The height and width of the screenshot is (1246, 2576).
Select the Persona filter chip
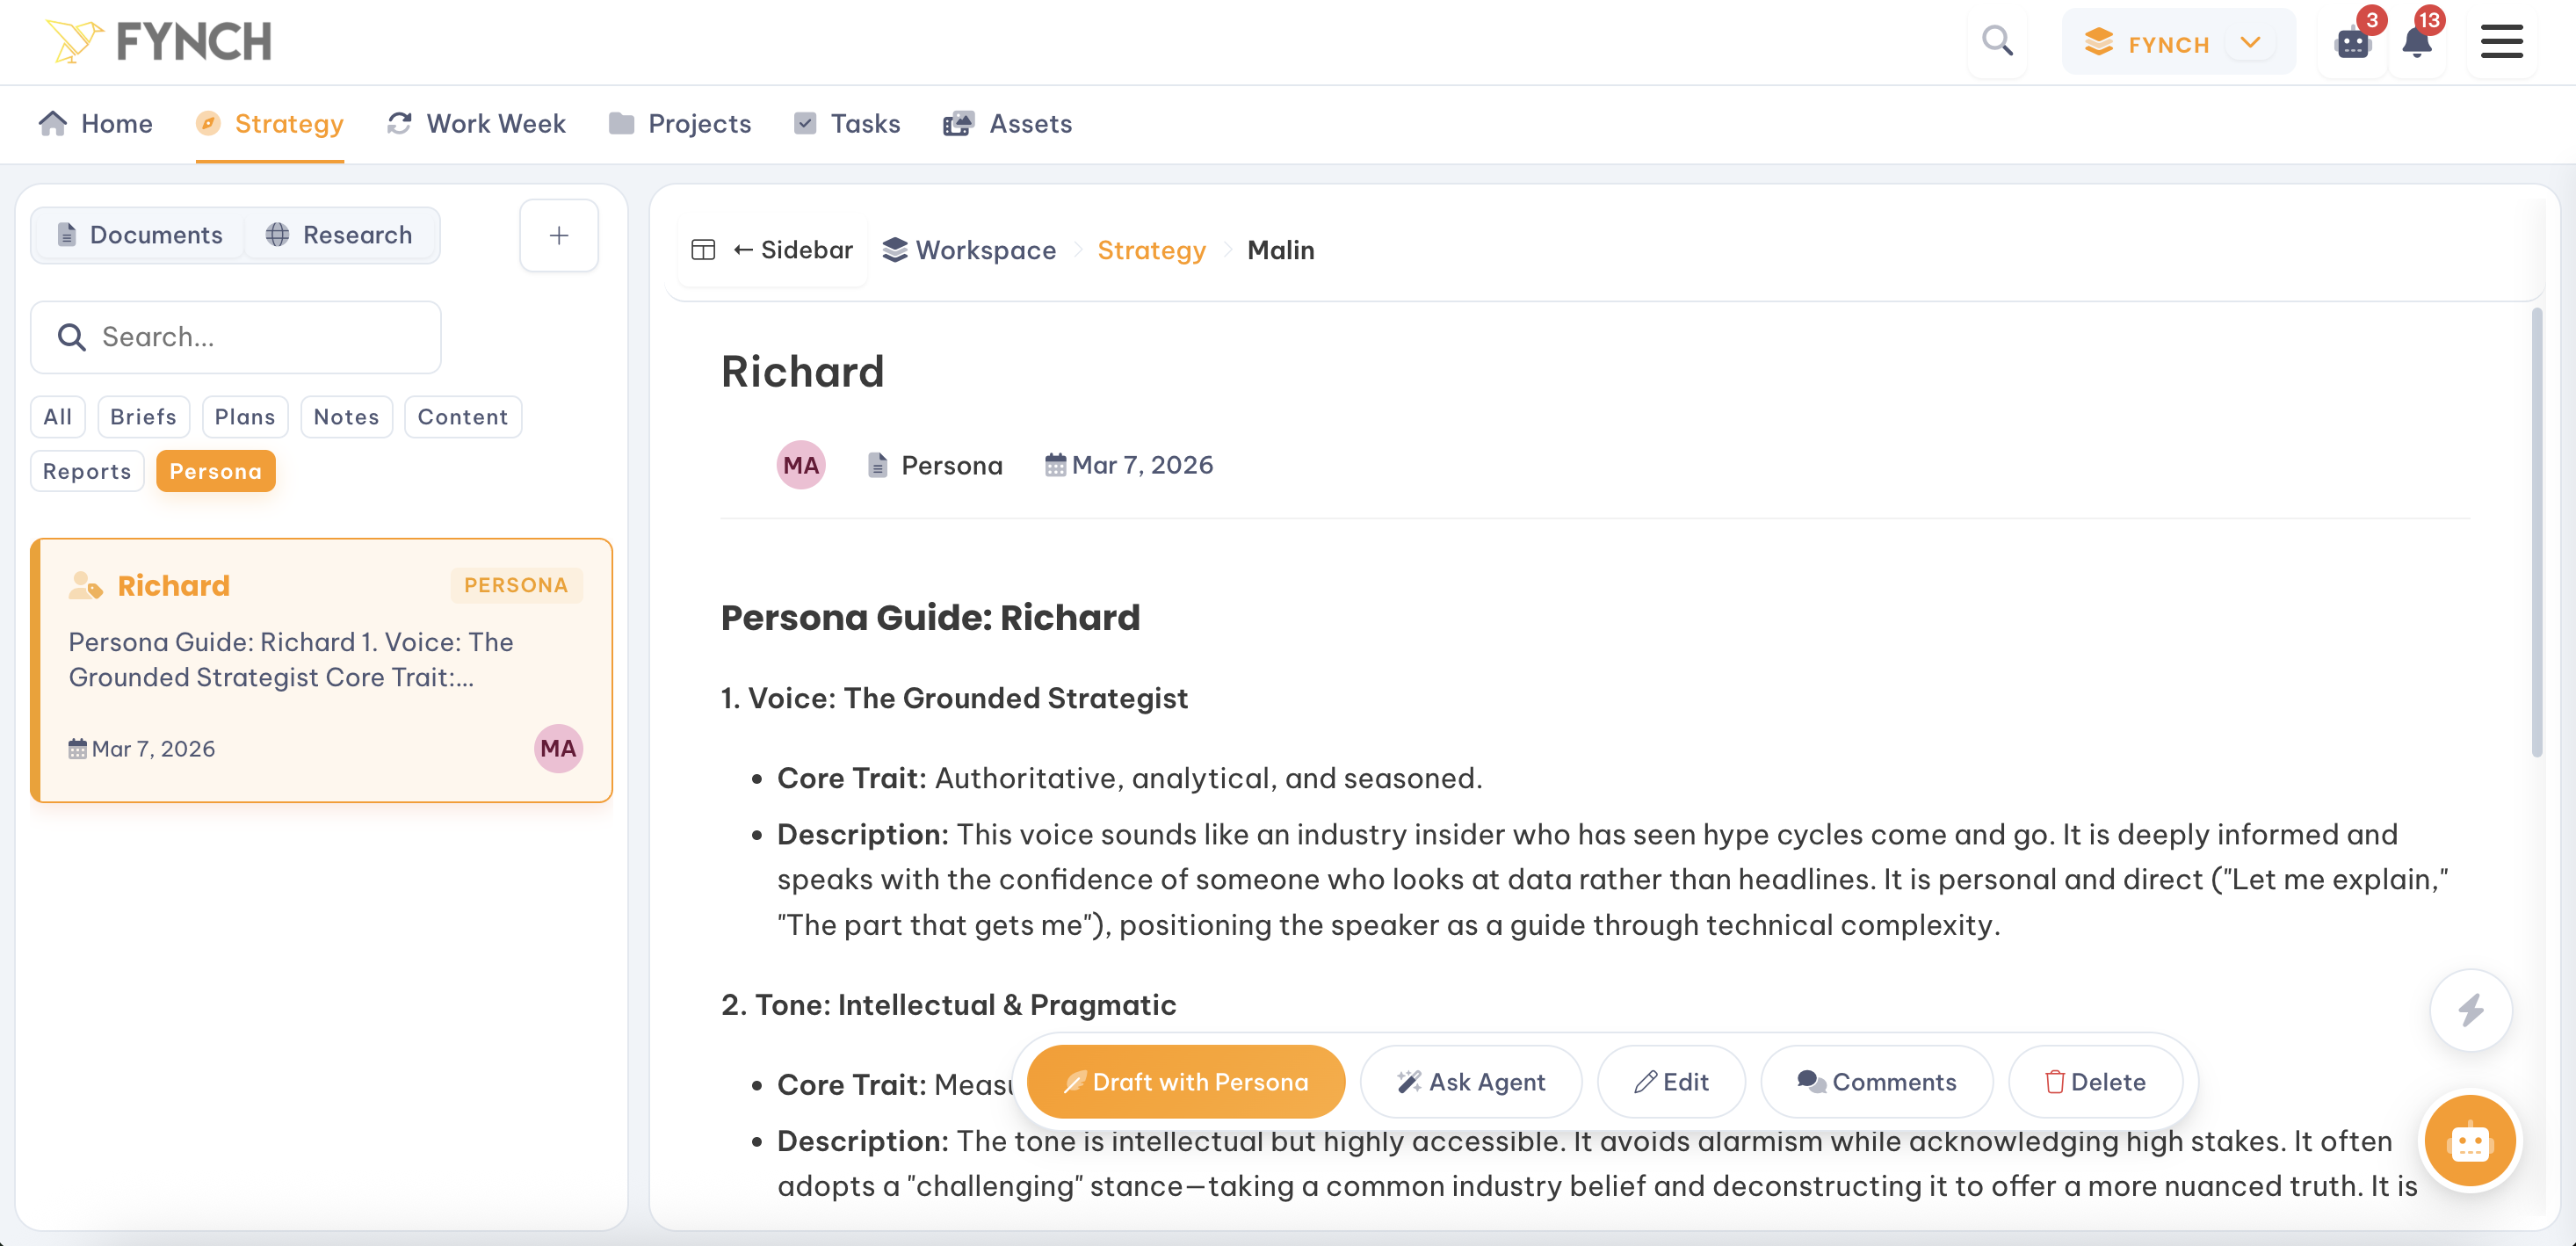[x=215, y=471]
